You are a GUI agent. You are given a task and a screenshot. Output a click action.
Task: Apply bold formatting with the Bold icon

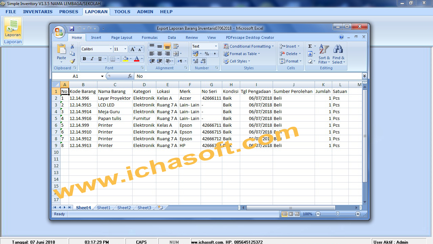[x=84, y=59]
